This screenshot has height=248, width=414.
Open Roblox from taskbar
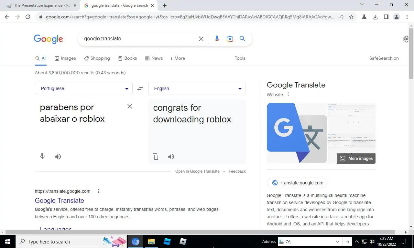click(x=183, y=242)
